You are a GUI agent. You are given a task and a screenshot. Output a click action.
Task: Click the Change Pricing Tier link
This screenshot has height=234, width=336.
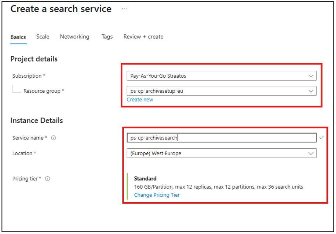[x=157, y=195]
